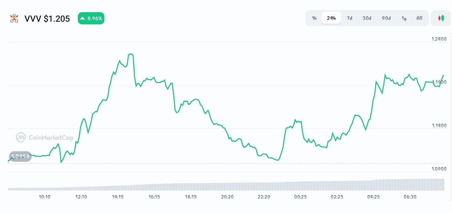
Task: Click the green candle in the chart-type icon
Action: [x=443, y=18]
